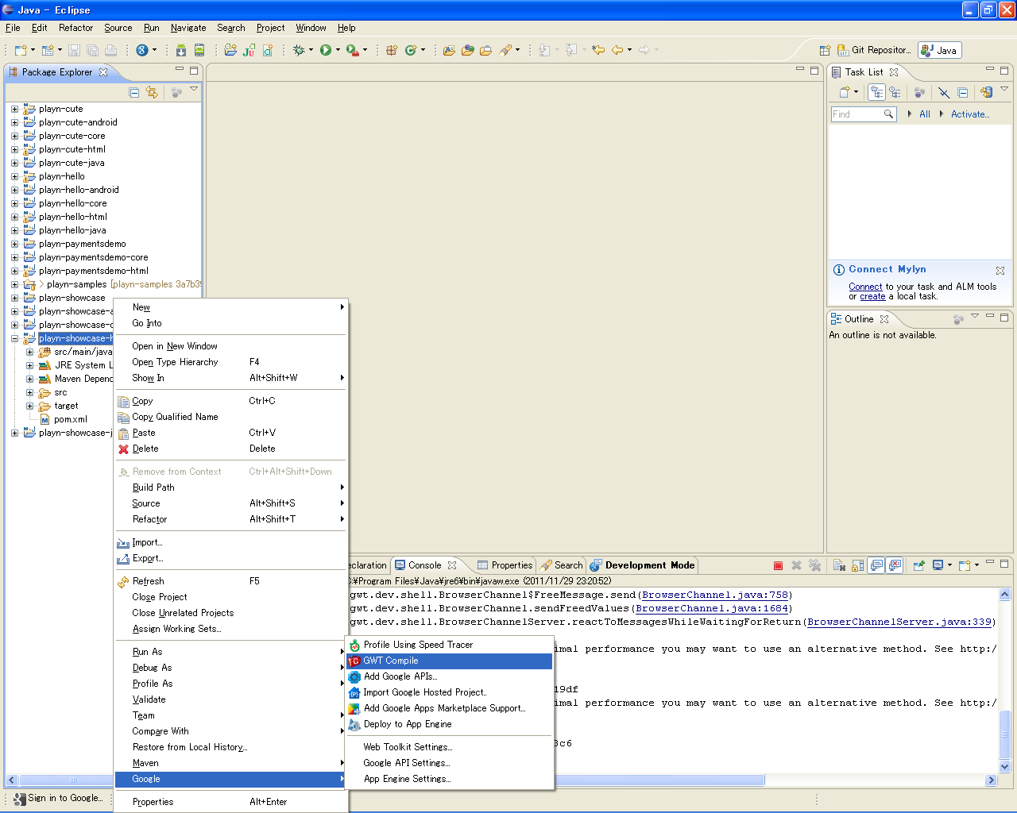Toggle Show Console on standard error change
Screen dimensions: 1017x813
coord(895,565)
